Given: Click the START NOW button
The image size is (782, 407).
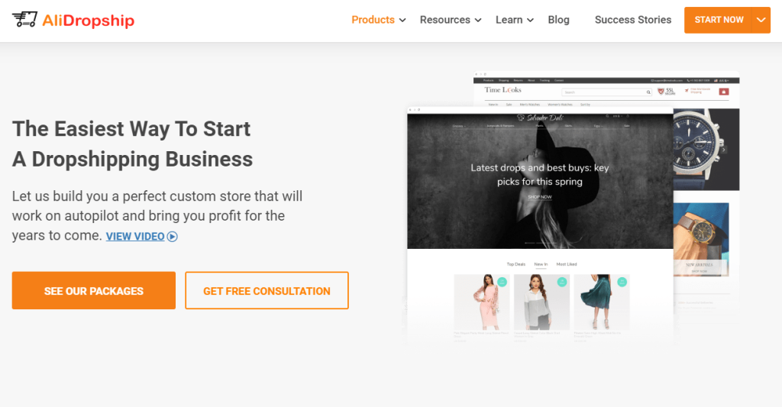Looking at the screenshot, I should pyautogui.click(x=719, y=20).
